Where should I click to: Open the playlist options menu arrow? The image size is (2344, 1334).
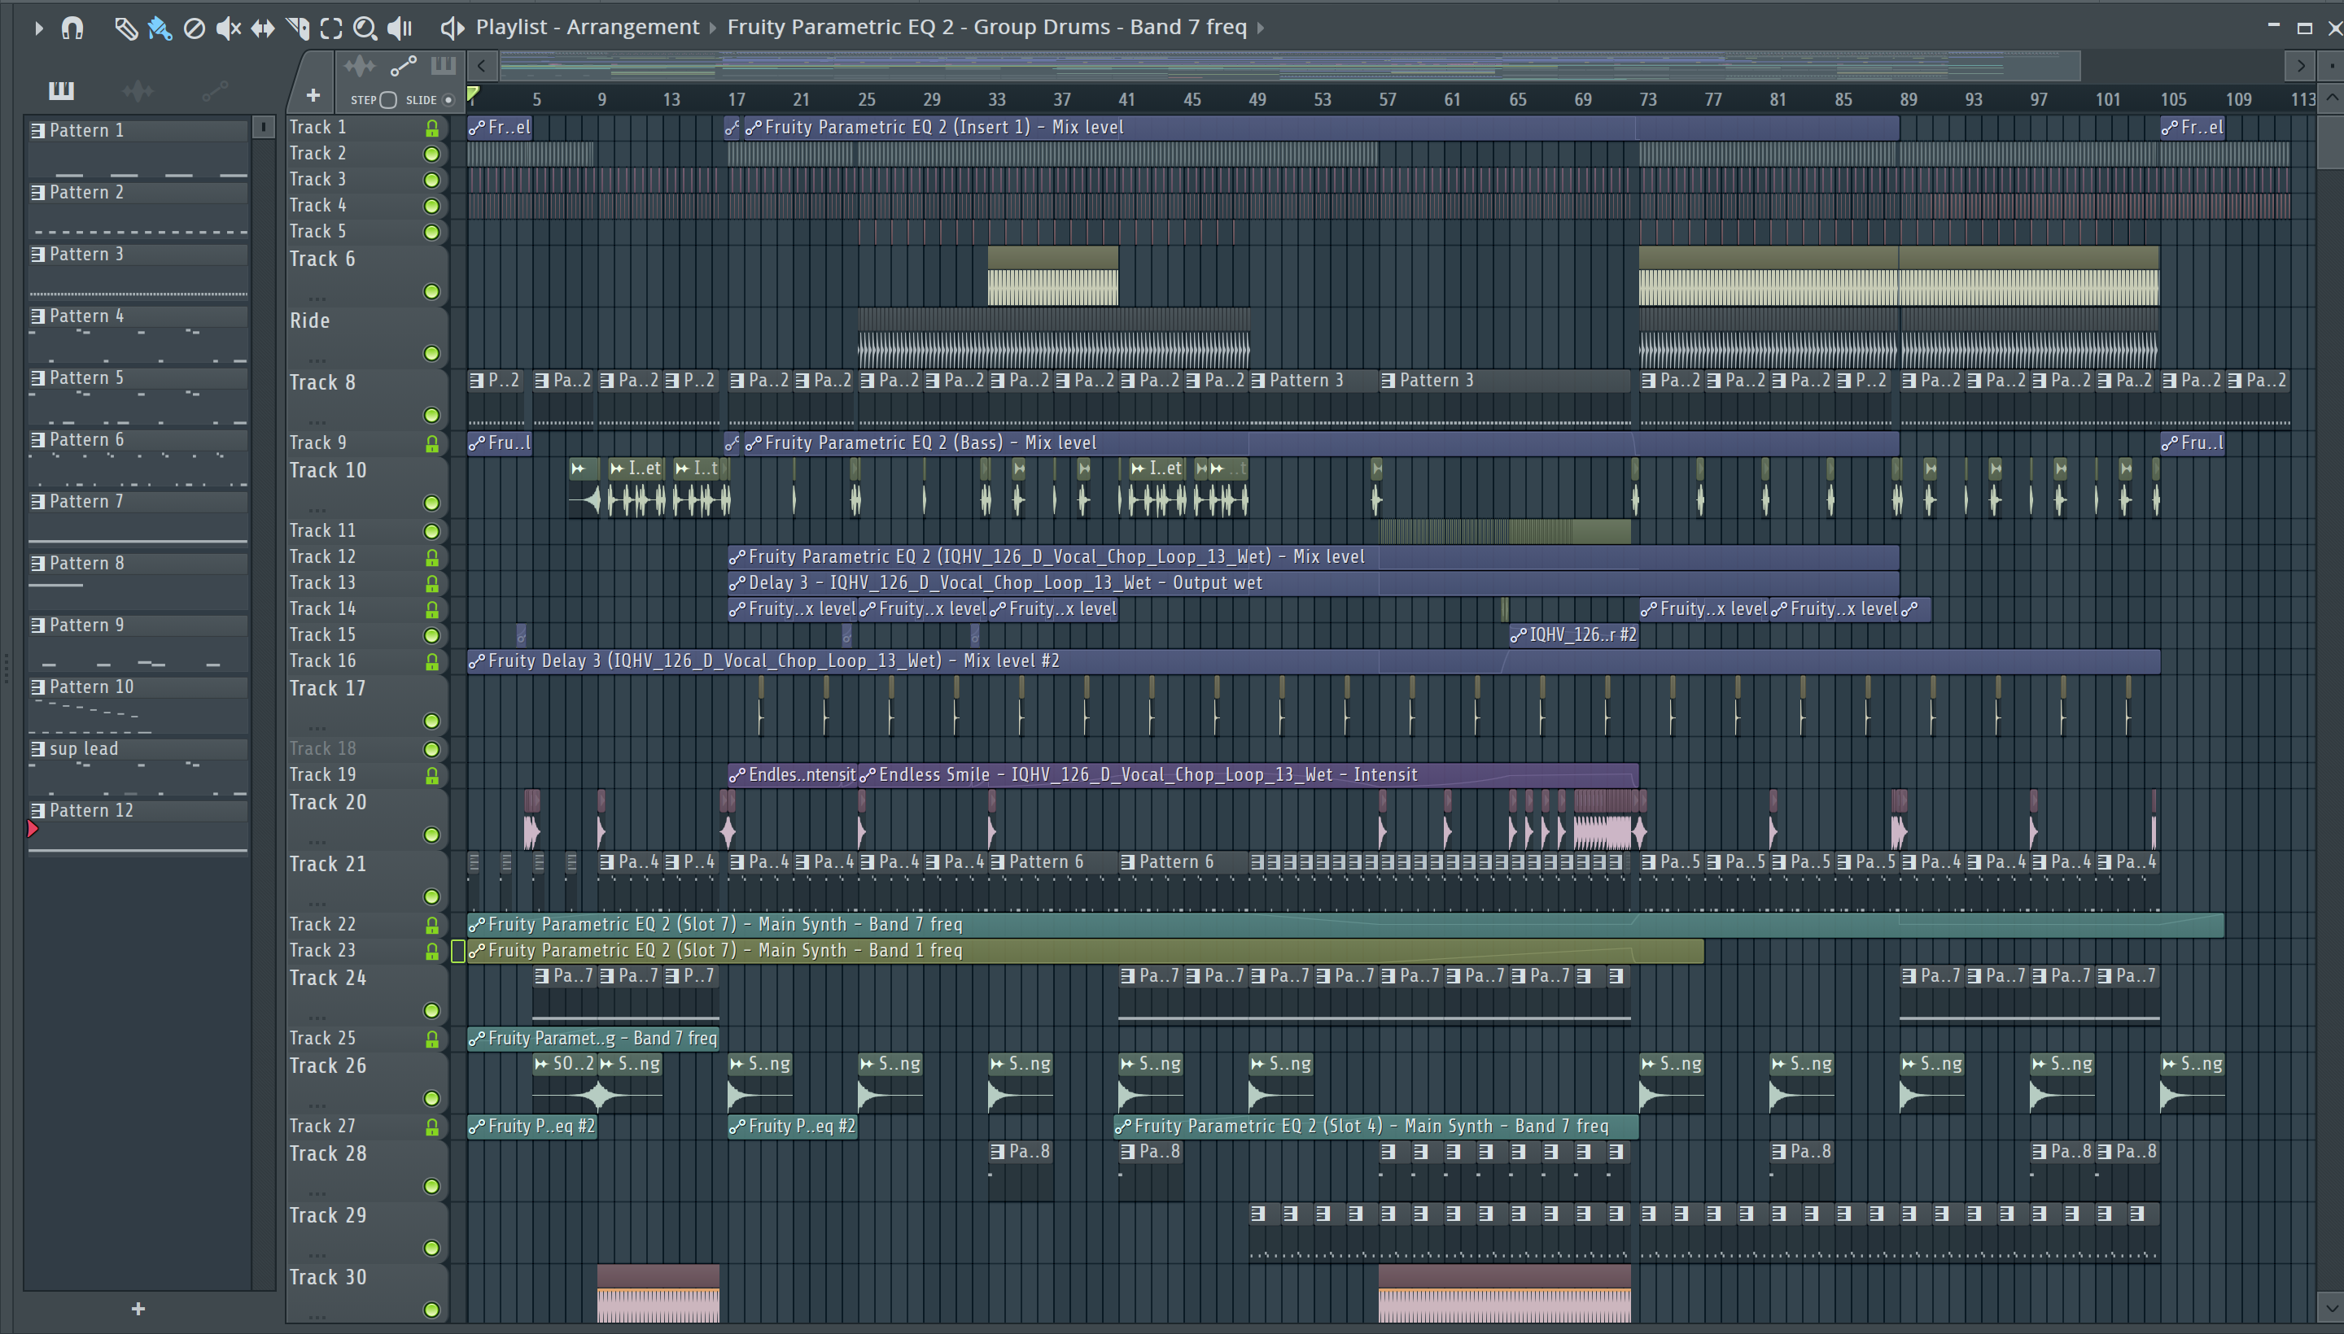point(37,28)
